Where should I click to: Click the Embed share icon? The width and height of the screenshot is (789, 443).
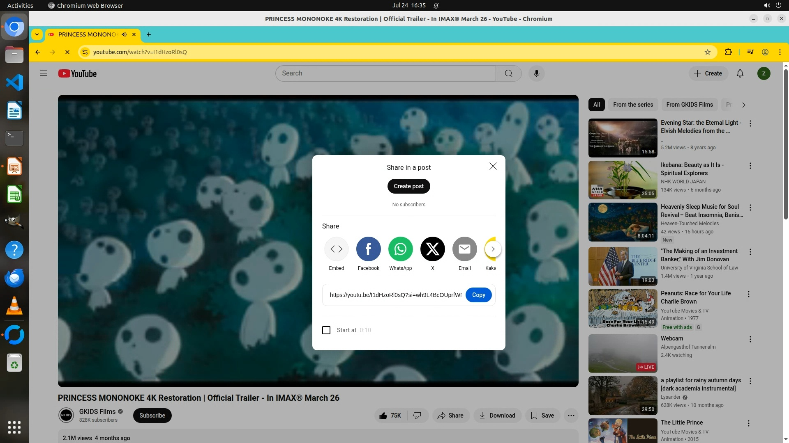(x=336, y=249)
